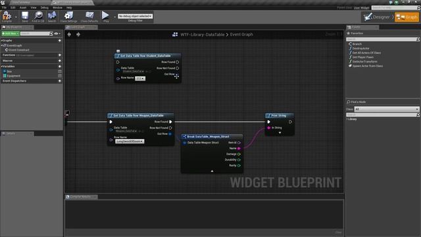Select the Event Graph tab
The width and height of the screenshot is (421, 237).
pyautogui.click(x=82, y=27)
